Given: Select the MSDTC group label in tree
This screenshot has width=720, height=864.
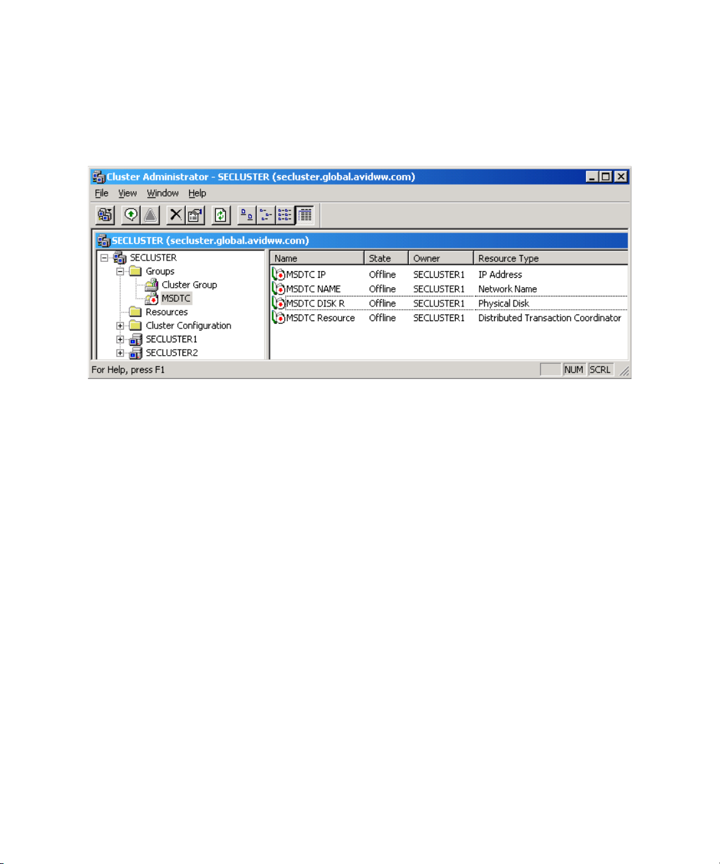Looking at the screenshot, I should (x=176, y=298).
